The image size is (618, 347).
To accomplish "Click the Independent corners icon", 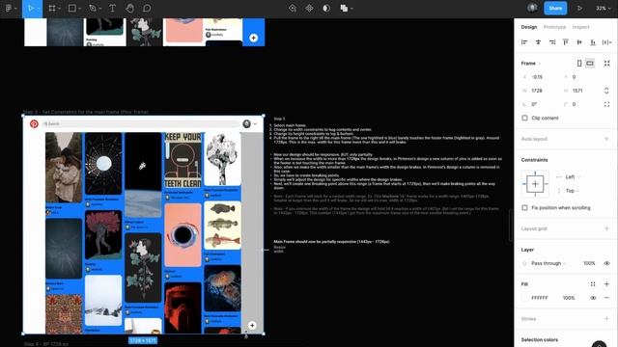I will click(607, 104).
